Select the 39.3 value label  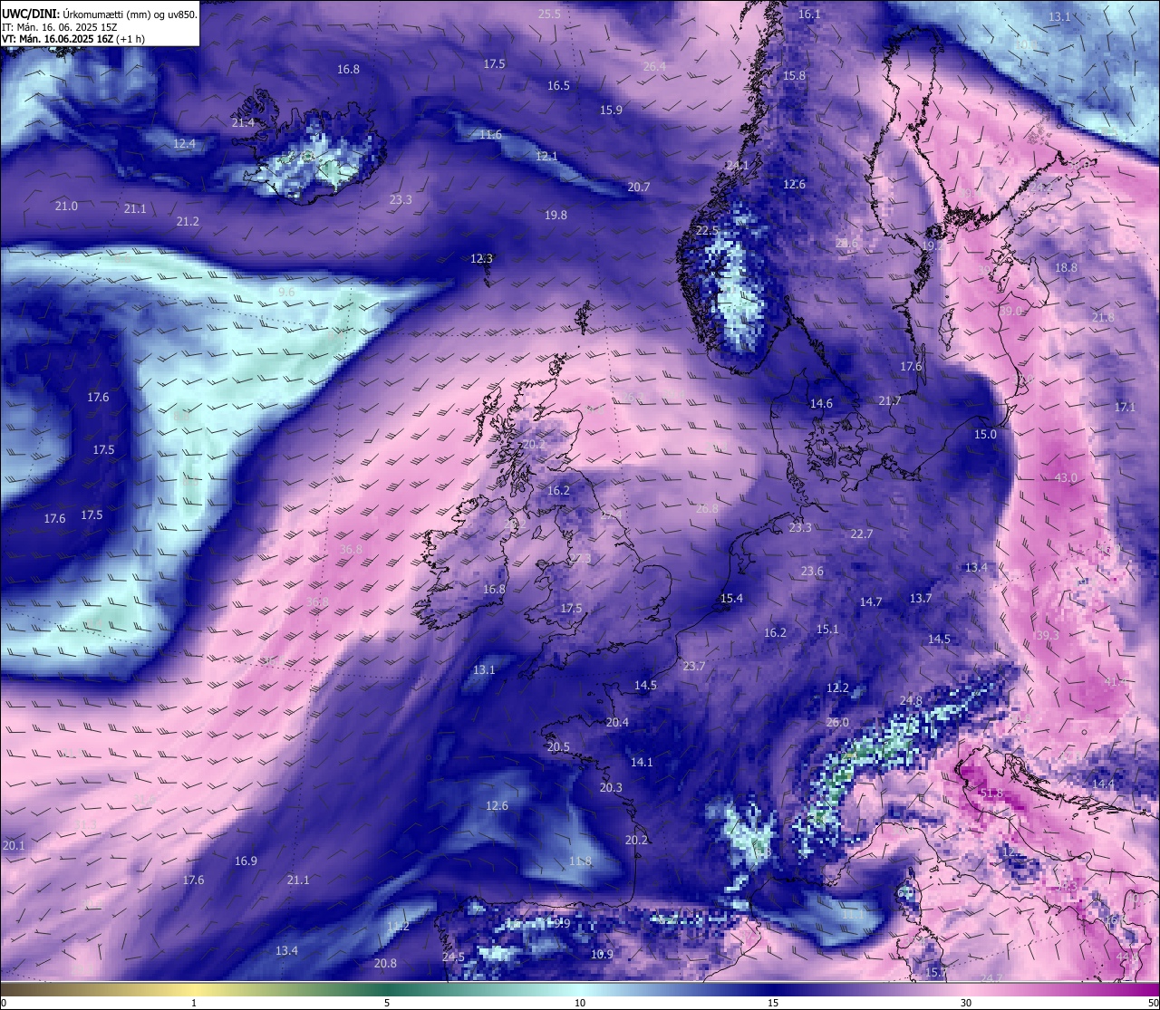click(1047, 635)
